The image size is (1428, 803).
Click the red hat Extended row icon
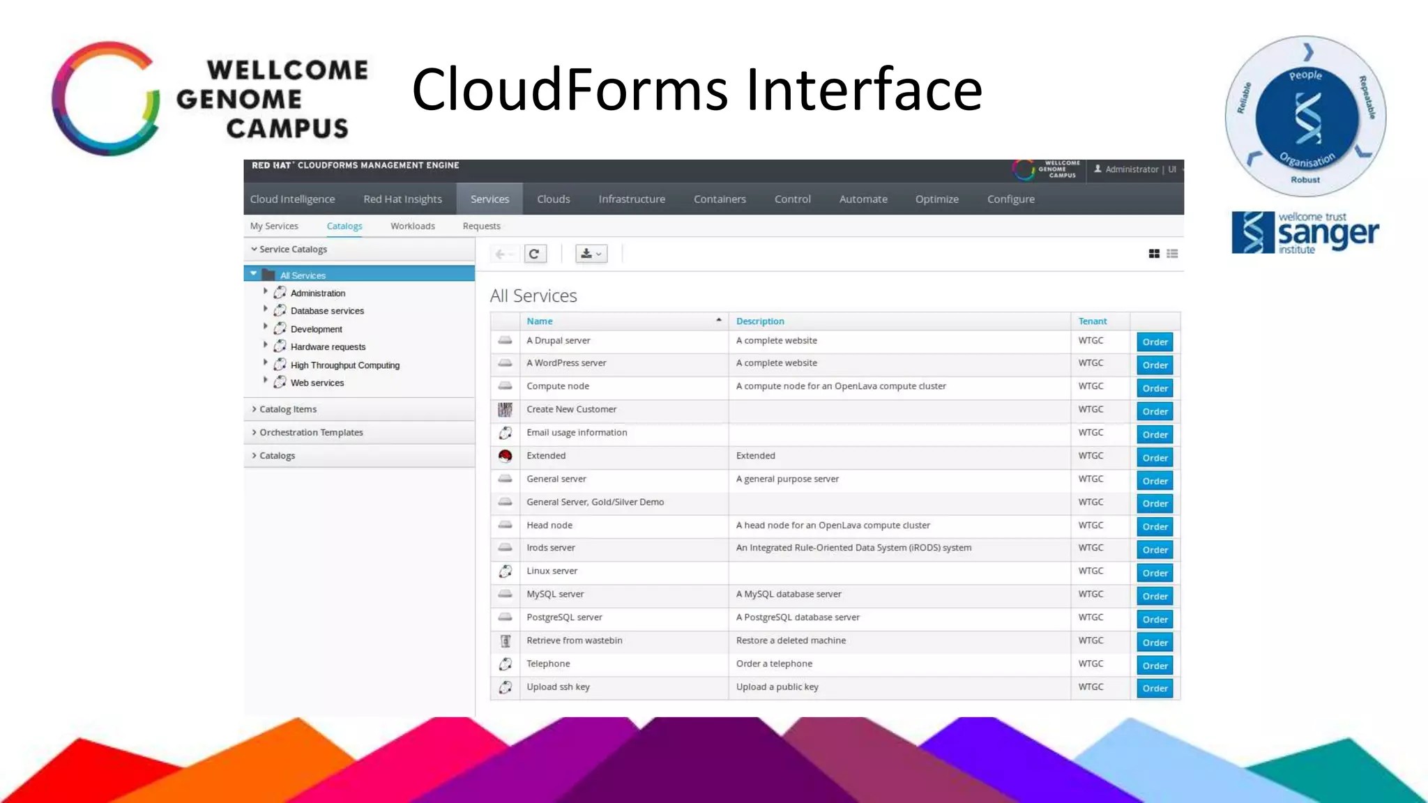pyautogui.click(x=506, y=456)
